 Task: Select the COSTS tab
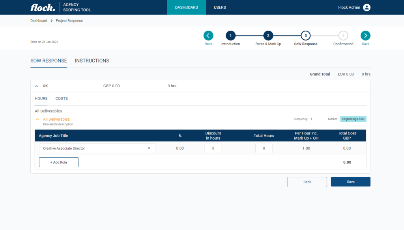pos(62,99)
